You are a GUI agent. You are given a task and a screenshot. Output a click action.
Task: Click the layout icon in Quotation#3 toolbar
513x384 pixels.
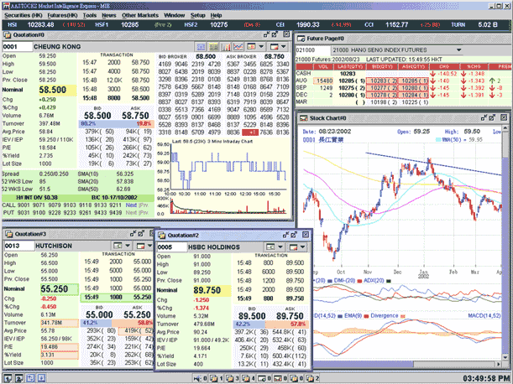click(x=118, y=246)
